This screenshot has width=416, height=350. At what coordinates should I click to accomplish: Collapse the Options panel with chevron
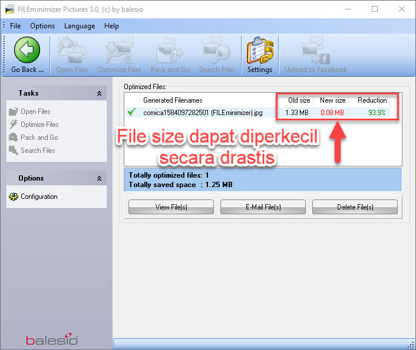pos(99,178)
